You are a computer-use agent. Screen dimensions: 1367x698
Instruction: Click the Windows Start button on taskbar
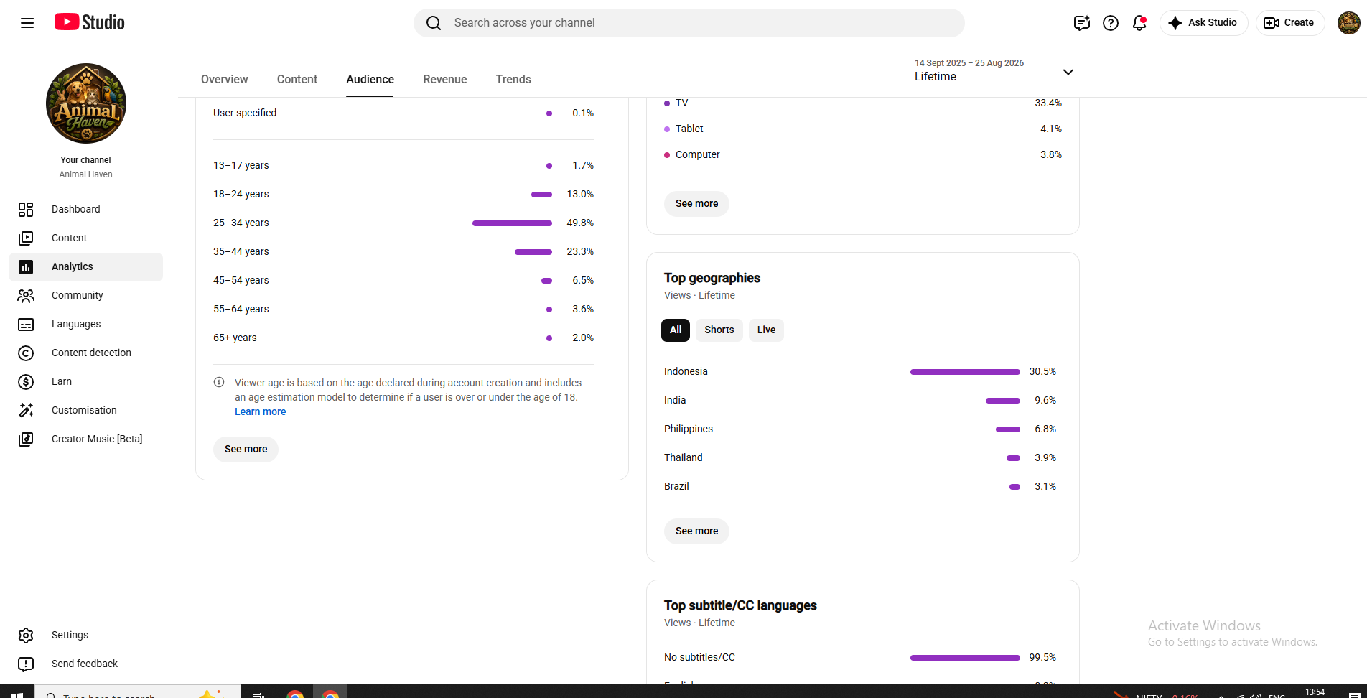tap(17, 693)
